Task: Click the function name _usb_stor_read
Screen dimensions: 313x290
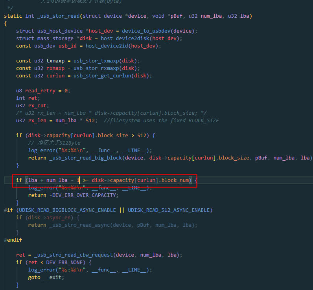Action: [59, 16]
